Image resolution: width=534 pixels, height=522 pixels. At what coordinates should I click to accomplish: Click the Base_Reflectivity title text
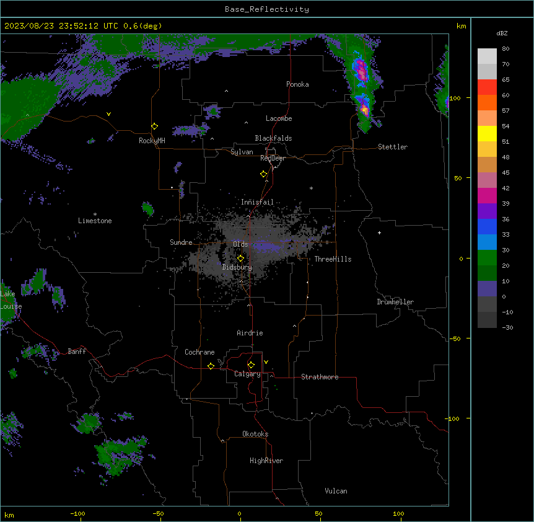pos(267,9)
